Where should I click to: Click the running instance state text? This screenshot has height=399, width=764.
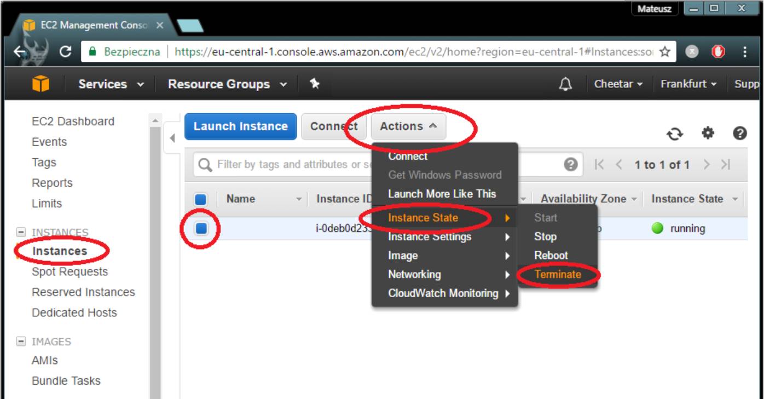688,229
